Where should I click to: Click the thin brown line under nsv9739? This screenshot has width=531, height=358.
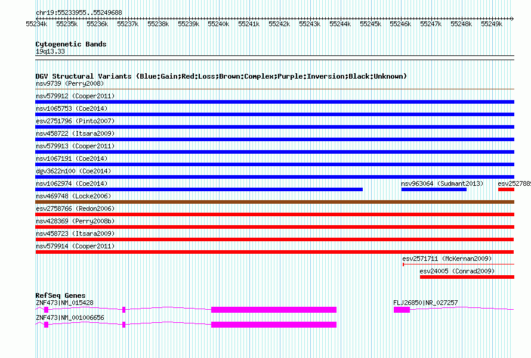[x=274, y=89]
